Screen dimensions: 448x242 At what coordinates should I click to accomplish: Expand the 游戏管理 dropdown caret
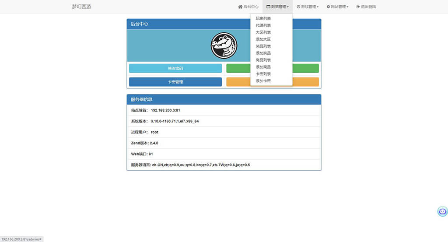tap(318, 7)
